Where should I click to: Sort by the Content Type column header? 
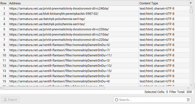tap(164, 3)
